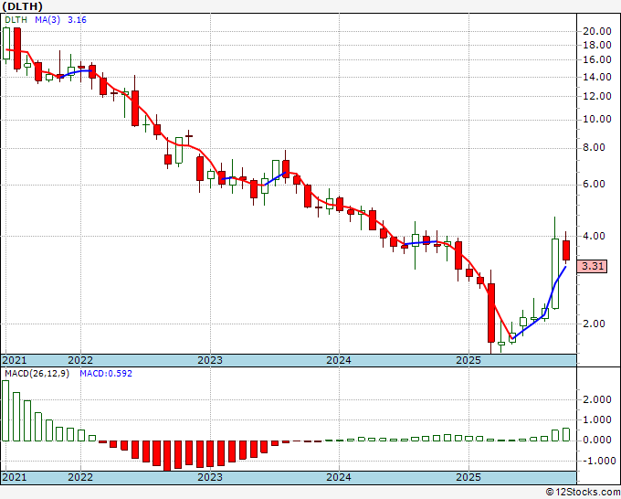
Task: Click the (DLTH) chart title
Action: [22, 6]
